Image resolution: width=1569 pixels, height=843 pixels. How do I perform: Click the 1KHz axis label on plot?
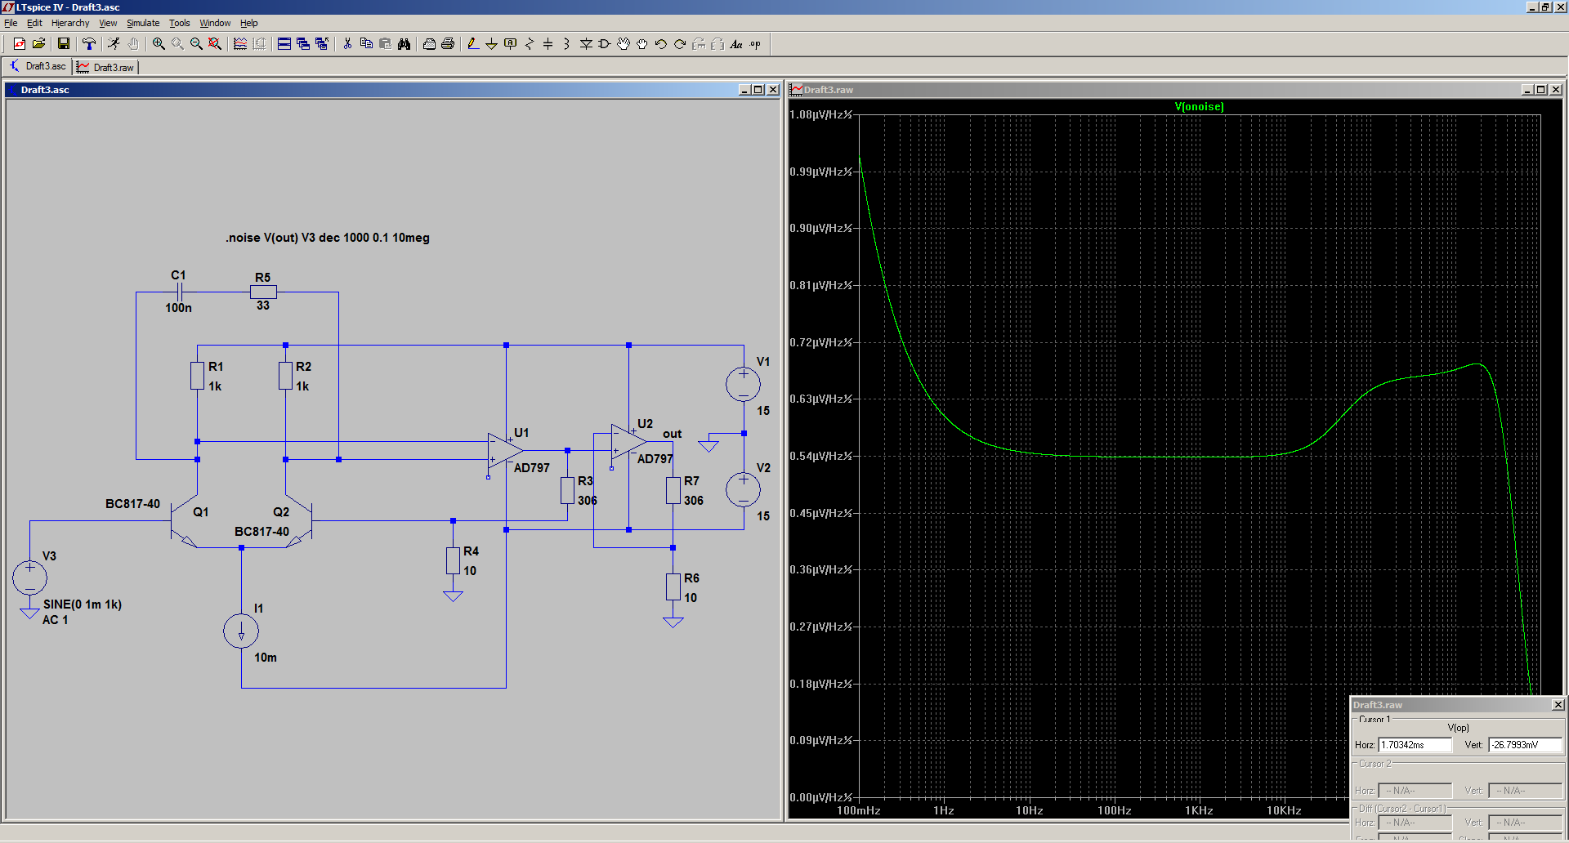pyautogui.click(x=1199, y=810)
